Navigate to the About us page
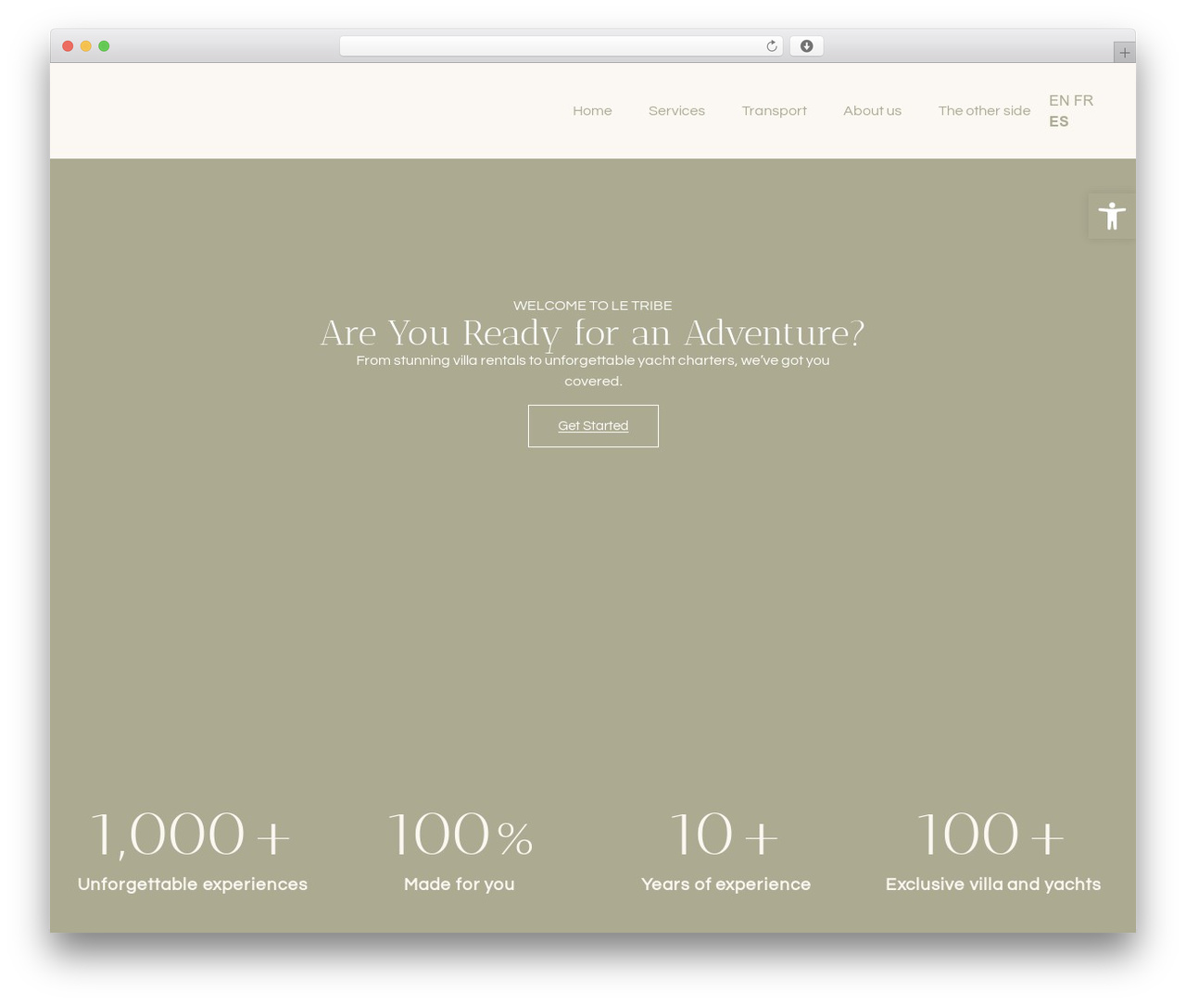The width and height of the screenshot is (1186, 1004). [872, 110]
